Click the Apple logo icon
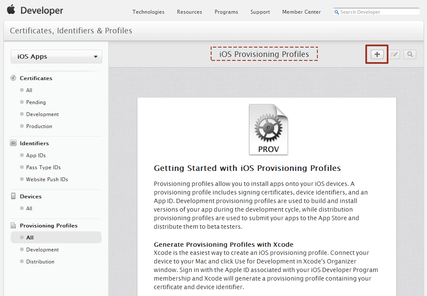The image size is (427, 296). pyautogui.click(x=11, y=9)
